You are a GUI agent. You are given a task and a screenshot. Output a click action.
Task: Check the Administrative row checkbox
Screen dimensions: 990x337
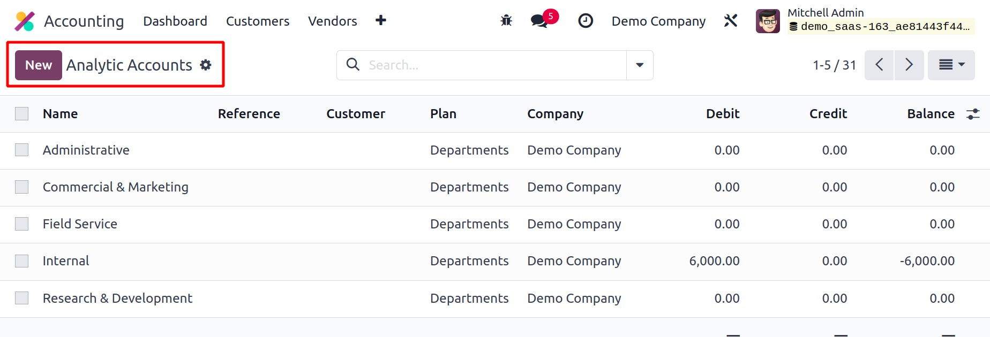(22, 150)
